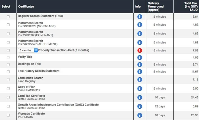Click info icon for Dealings on Title
This screenshot has height=120, width=199.
point(140,65)
